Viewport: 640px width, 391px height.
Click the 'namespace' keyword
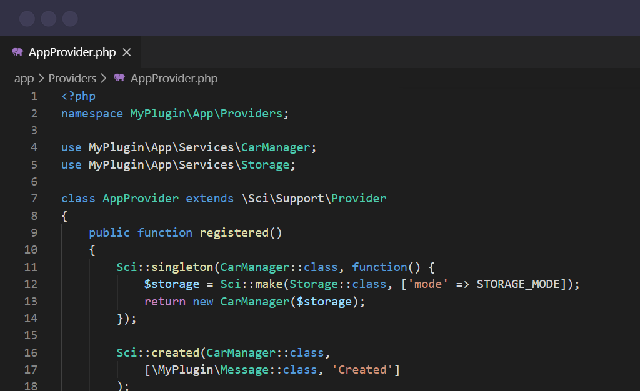click(92, 114)
